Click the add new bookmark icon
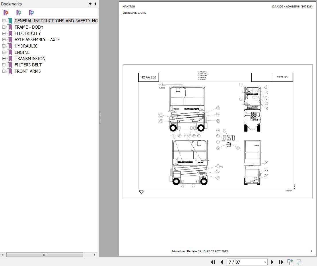Screen dimensions: 317x266 pos(19,13)
